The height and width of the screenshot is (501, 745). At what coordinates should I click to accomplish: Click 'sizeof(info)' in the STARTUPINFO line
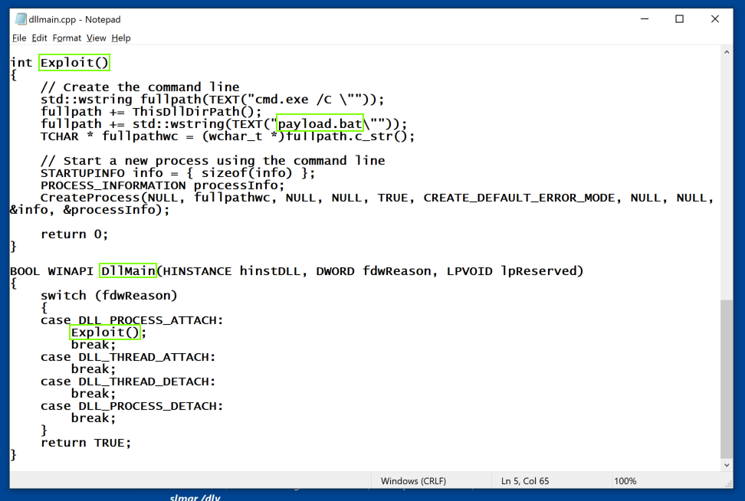[x=247, y=173]
